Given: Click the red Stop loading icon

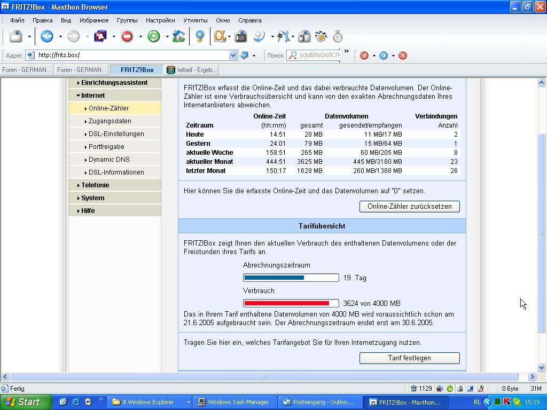Looking at the screenshot, I should [x=127, y=36].
